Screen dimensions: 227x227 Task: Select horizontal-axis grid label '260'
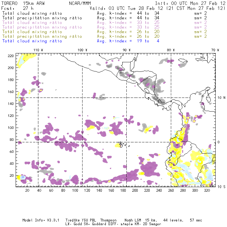point(171,190)
